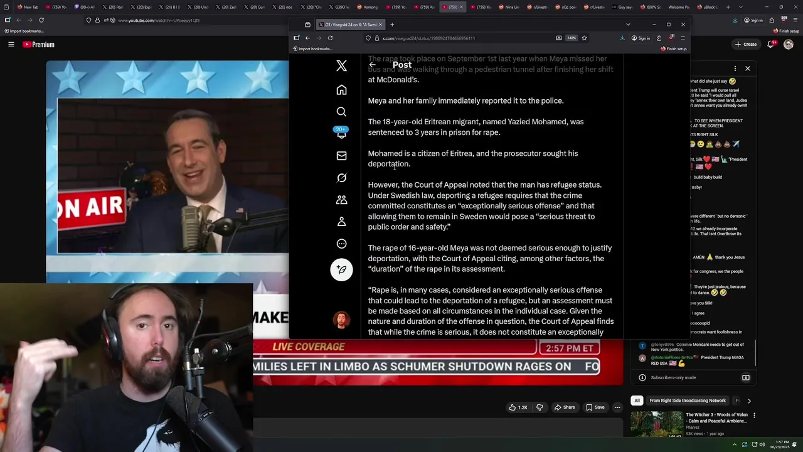Image resolution: width=803 pixels, height=452 pixels.
Task: Click the X logo in the sidebar
Action: [x=341, y=65]
